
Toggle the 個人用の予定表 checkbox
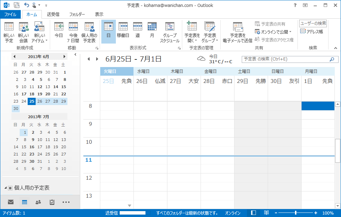[x=10, y=188]
